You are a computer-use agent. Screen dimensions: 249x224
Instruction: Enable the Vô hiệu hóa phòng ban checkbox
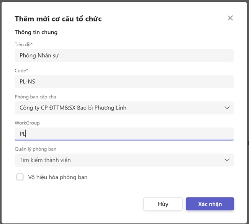tap(20, 177)
